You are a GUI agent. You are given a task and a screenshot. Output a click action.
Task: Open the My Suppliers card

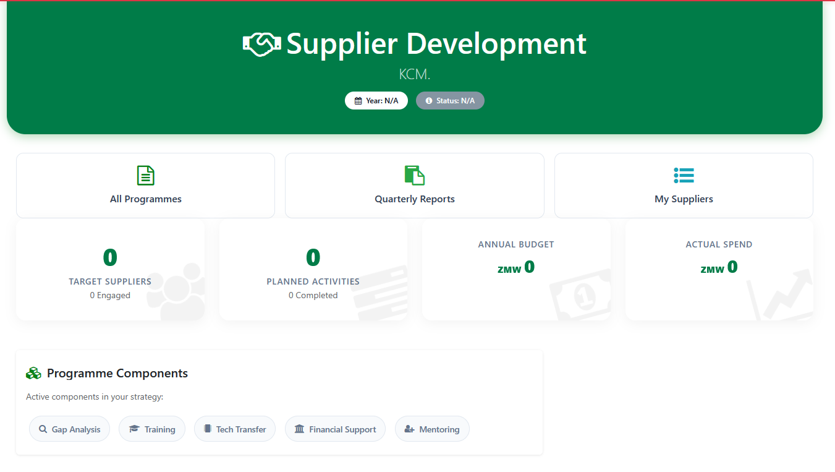tap(684, 186)
